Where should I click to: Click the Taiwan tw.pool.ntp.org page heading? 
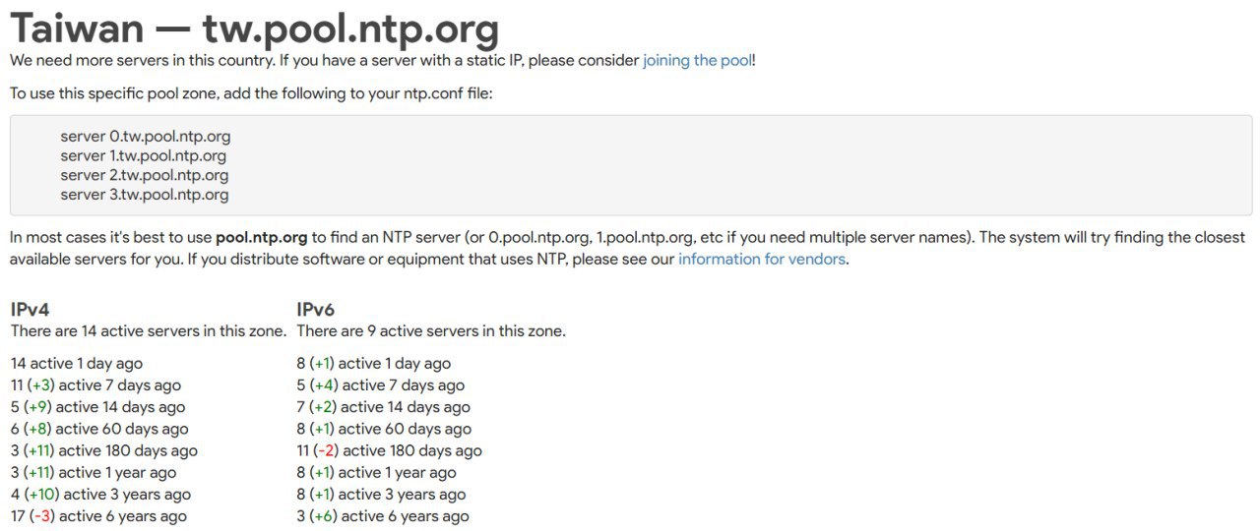click(254, 28)
